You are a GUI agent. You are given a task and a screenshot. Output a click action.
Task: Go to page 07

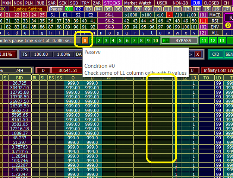[x=128, y=9]
